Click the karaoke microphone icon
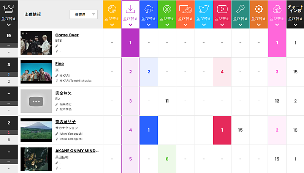304x173 pixels. [241, 9]
